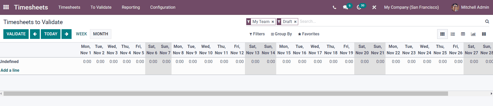The width and height of the screenshot is (493, 106).
Task: Open the activities clock icon
Action: pyautogui.click(x=359, y=7)
